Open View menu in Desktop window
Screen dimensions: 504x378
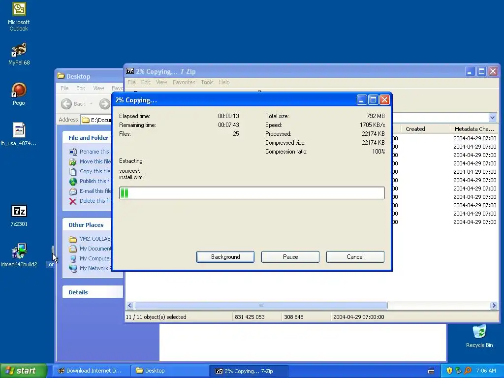98,88
